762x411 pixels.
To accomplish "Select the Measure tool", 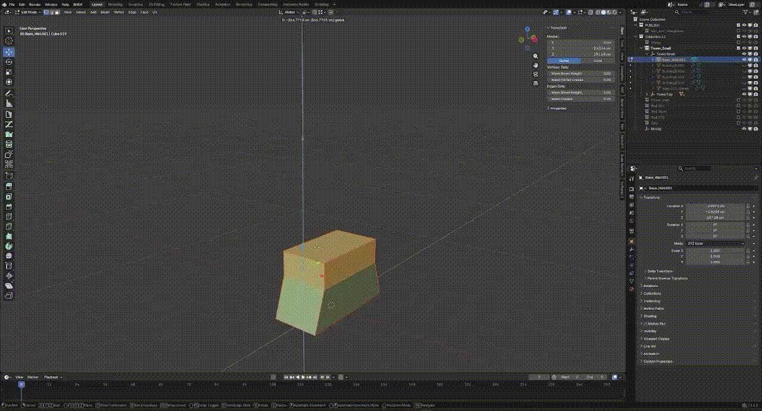I will [x=9, y=104].
